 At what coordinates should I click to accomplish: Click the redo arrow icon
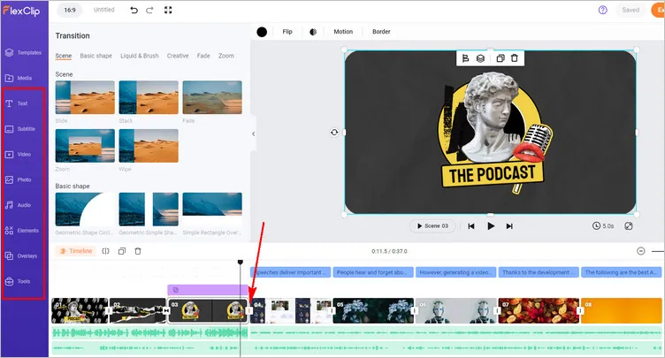[149, 11]
